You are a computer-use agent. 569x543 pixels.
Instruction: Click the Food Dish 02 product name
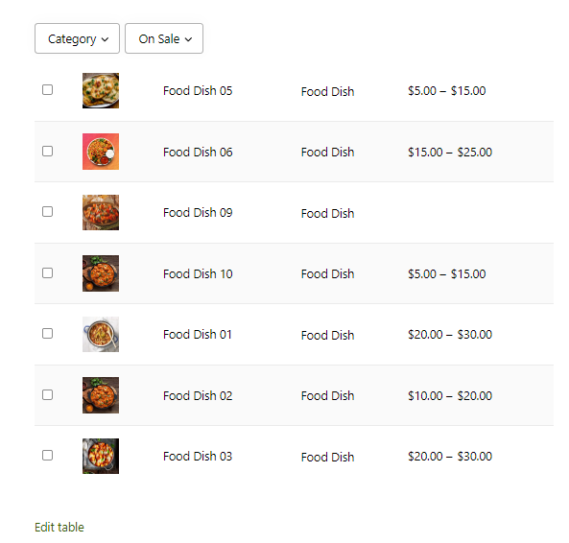pyautogui.click(x=198, y=395)
